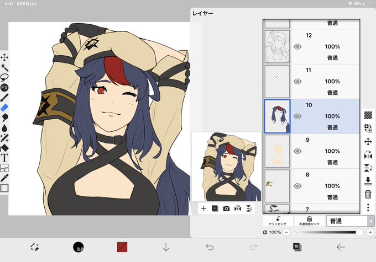Toggle clipping for the layer
The image size is (376, 262).
click(278, 221)
